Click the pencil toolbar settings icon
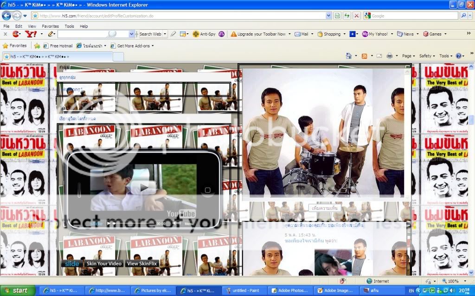 coord(51,34)
